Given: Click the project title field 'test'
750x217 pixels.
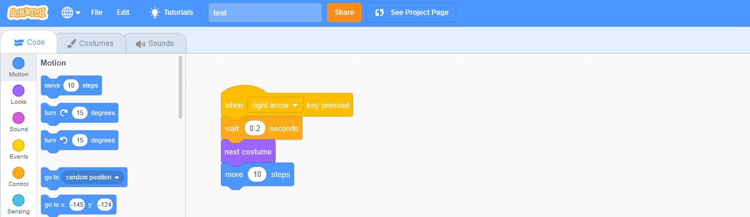Looking at the screenshot, I should pos(265,13).
